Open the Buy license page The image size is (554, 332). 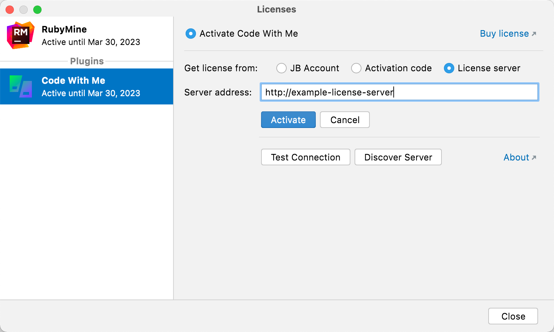click(x=503, y=34)
